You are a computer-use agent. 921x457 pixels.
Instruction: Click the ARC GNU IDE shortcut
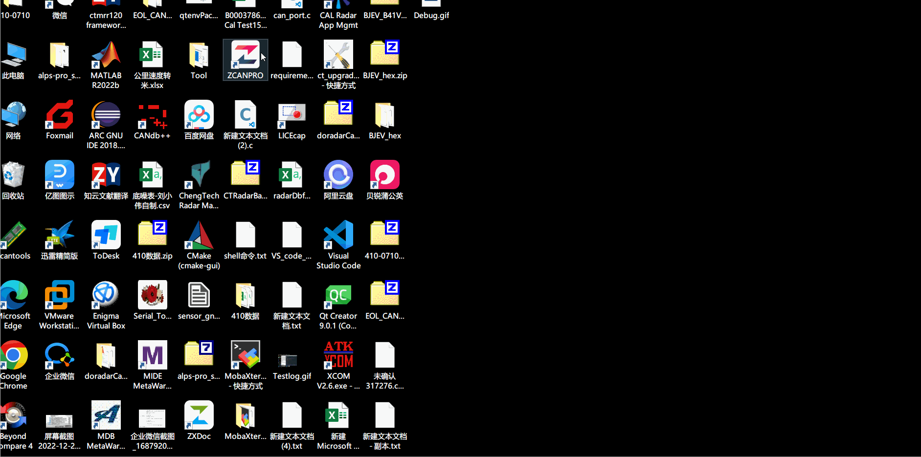(x=106, y=115)
